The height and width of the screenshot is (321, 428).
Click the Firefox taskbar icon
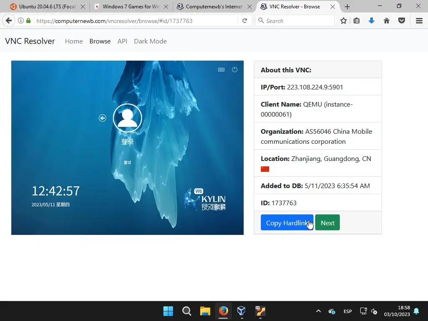[223, 311]
